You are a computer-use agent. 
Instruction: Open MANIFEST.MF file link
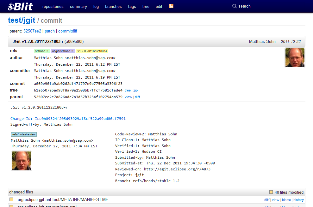63,199
